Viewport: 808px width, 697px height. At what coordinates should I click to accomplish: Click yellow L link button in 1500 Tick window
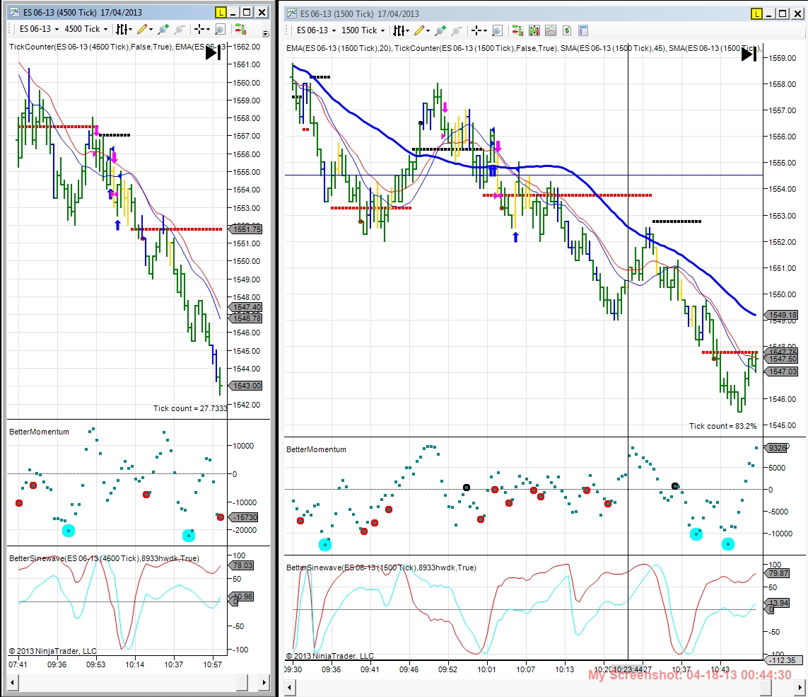tap(756, 14)
